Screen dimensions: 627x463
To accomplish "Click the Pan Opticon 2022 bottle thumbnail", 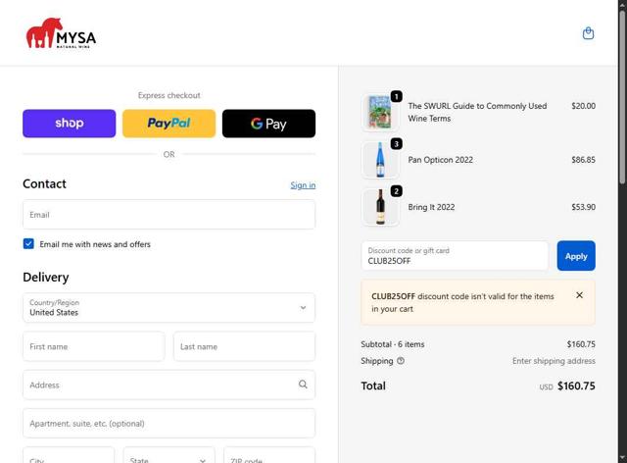I will click(380, 160).
